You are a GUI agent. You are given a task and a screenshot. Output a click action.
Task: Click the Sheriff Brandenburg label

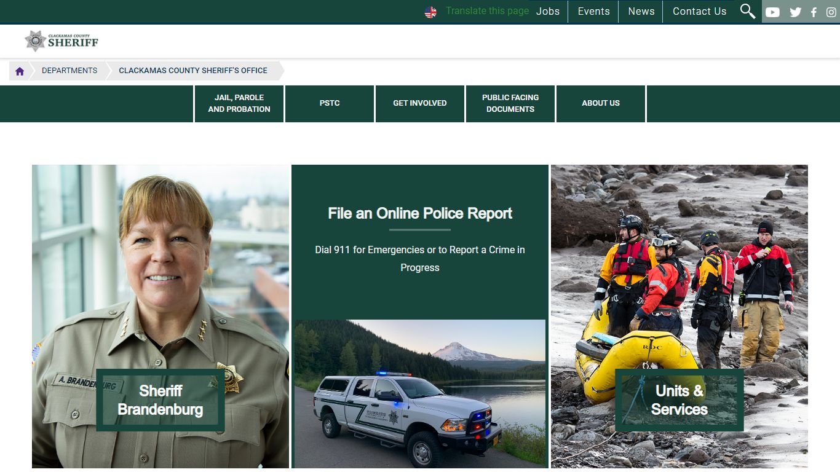pyautogui.click(x=160, y=400)
